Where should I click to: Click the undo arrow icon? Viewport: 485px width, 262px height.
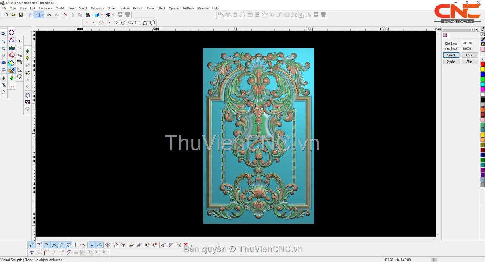click(49, 15)
